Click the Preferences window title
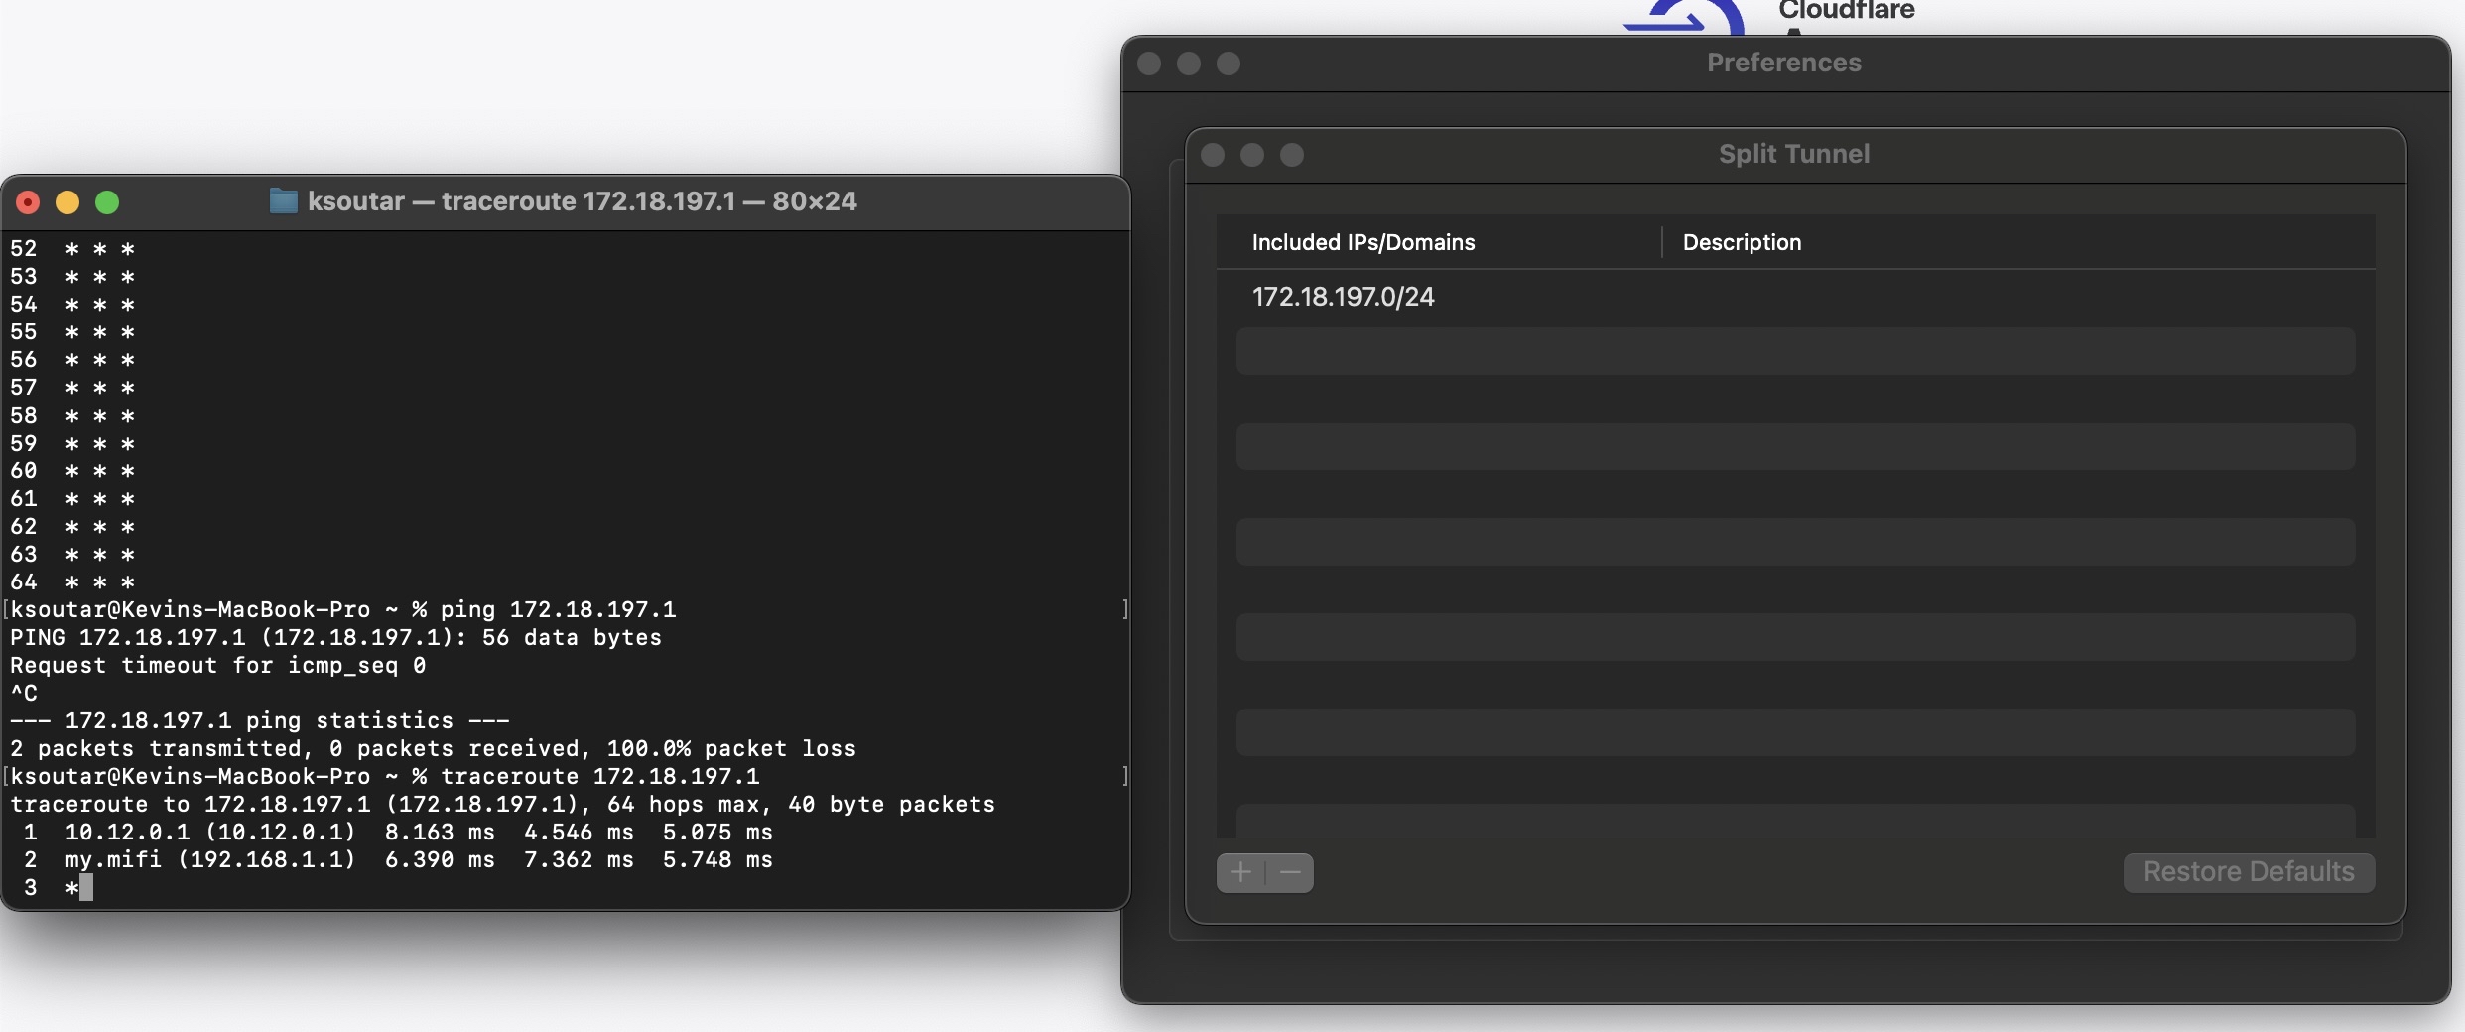 point(1784,63)
